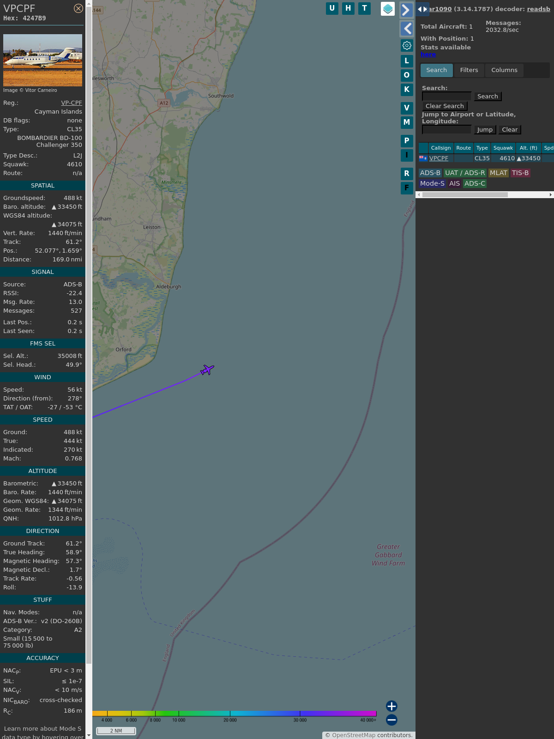Sort table by Callsign column
554x739 pixels.
pos(441,148)
